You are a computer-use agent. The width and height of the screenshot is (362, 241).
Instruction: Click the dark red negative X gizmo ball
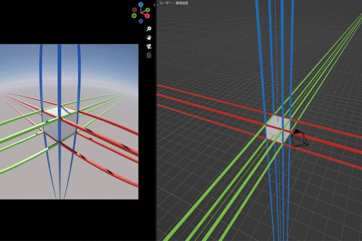[x=134, y=10]
